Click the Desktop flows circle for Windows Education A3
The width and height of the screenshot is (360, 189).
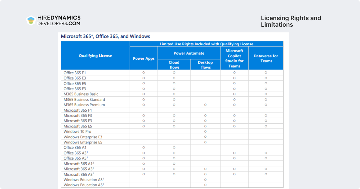(x=205, y=180)
